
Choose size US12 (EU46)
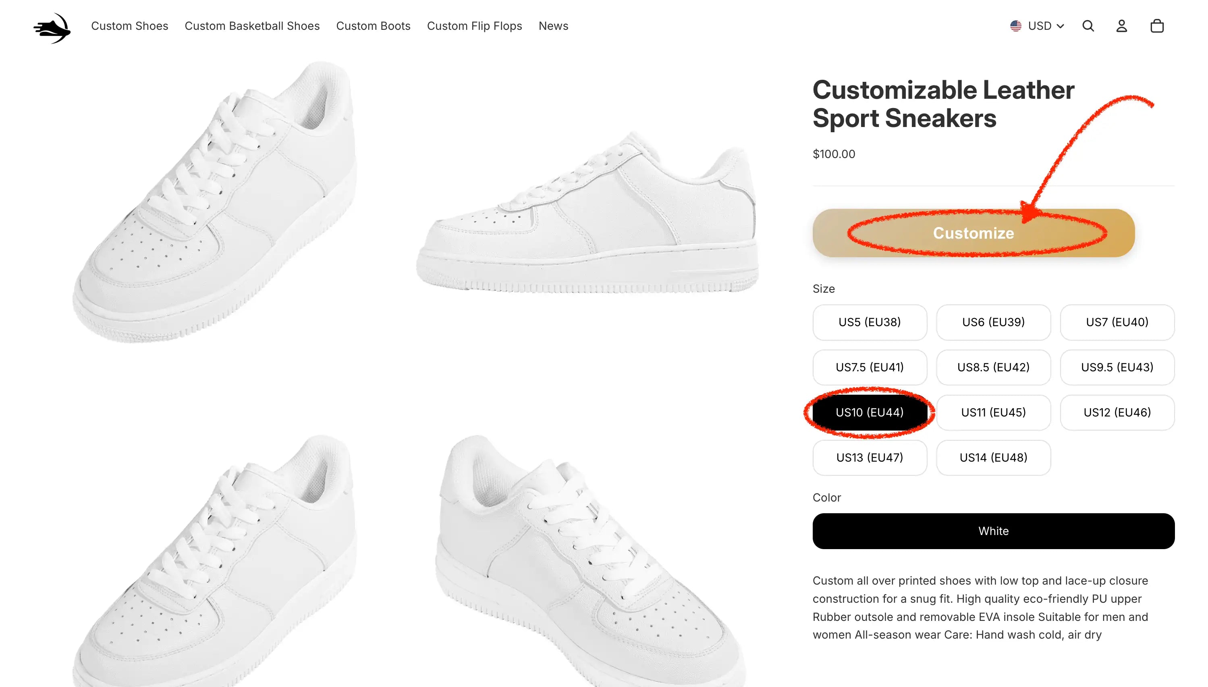1117,412
